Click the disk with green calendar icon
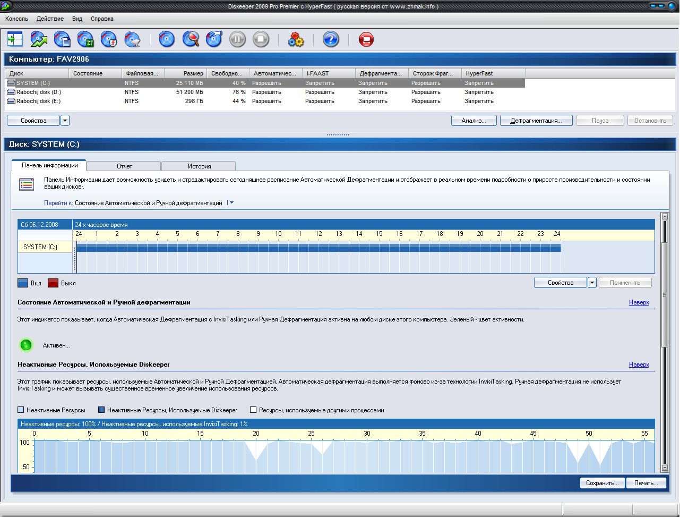This screenshot has width=680, height=517. (85, 39)
